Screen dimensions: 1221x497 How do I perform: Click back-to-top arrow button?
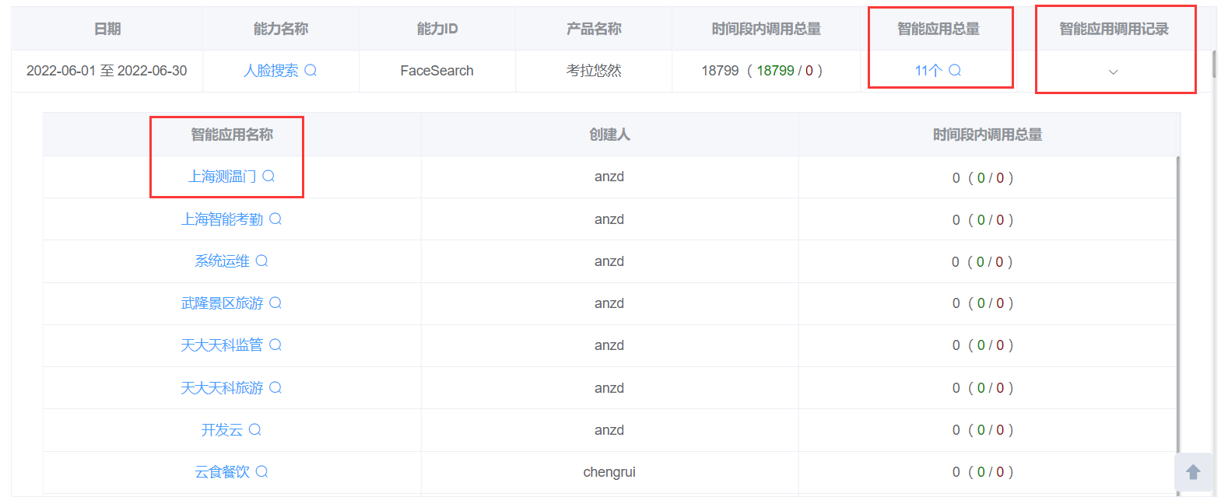tap(1193, 472)
